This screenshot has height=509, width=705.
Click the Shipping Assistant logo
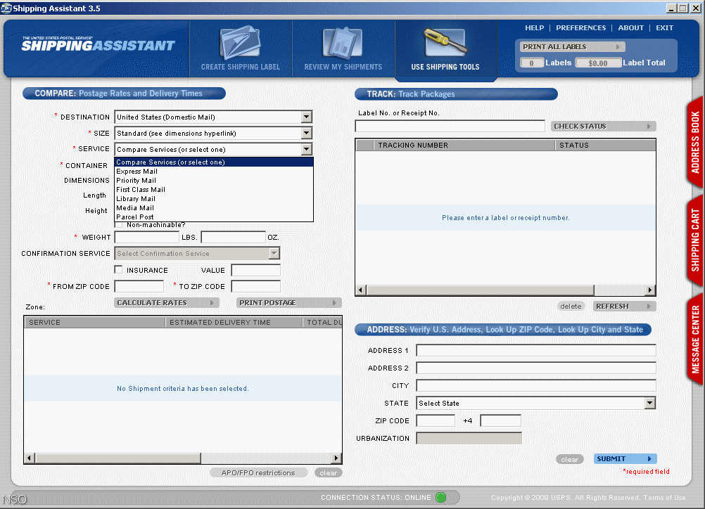(x=98, y=45)
